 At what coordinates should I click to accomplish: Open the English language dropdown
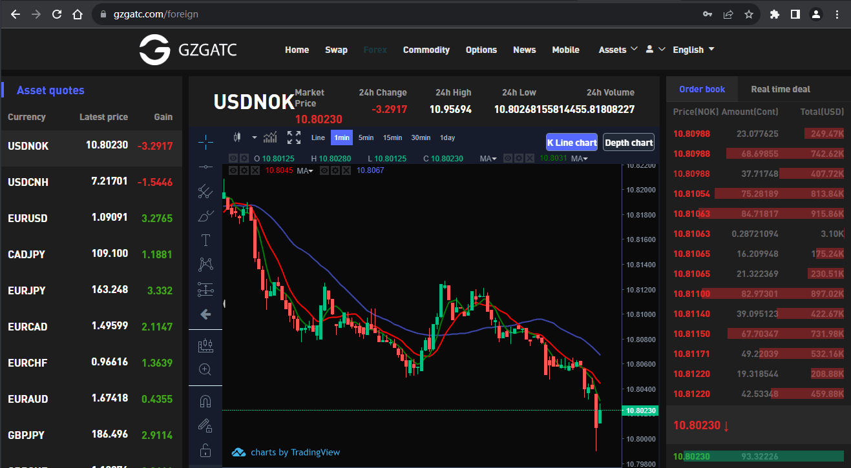click(693, 50)
